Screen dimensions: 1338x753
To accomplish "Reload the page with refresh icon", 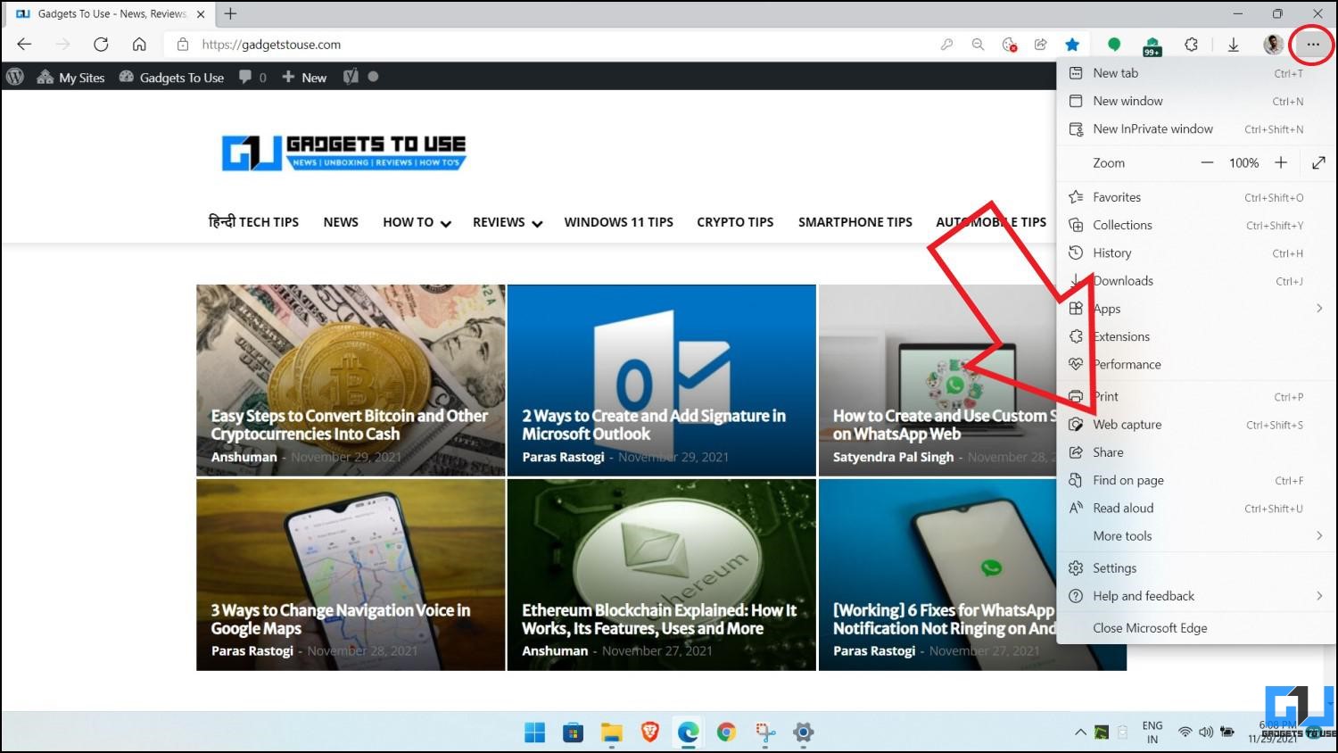I will (x=101, y=45).
